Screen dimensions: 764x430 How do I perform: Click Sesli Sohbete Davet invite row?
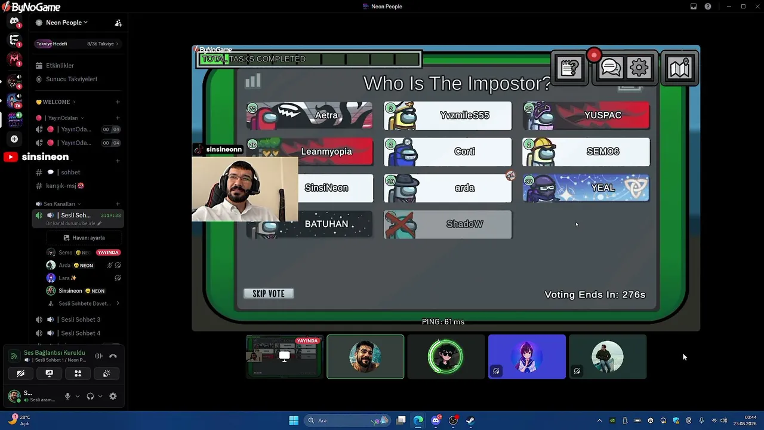point(84,303)
